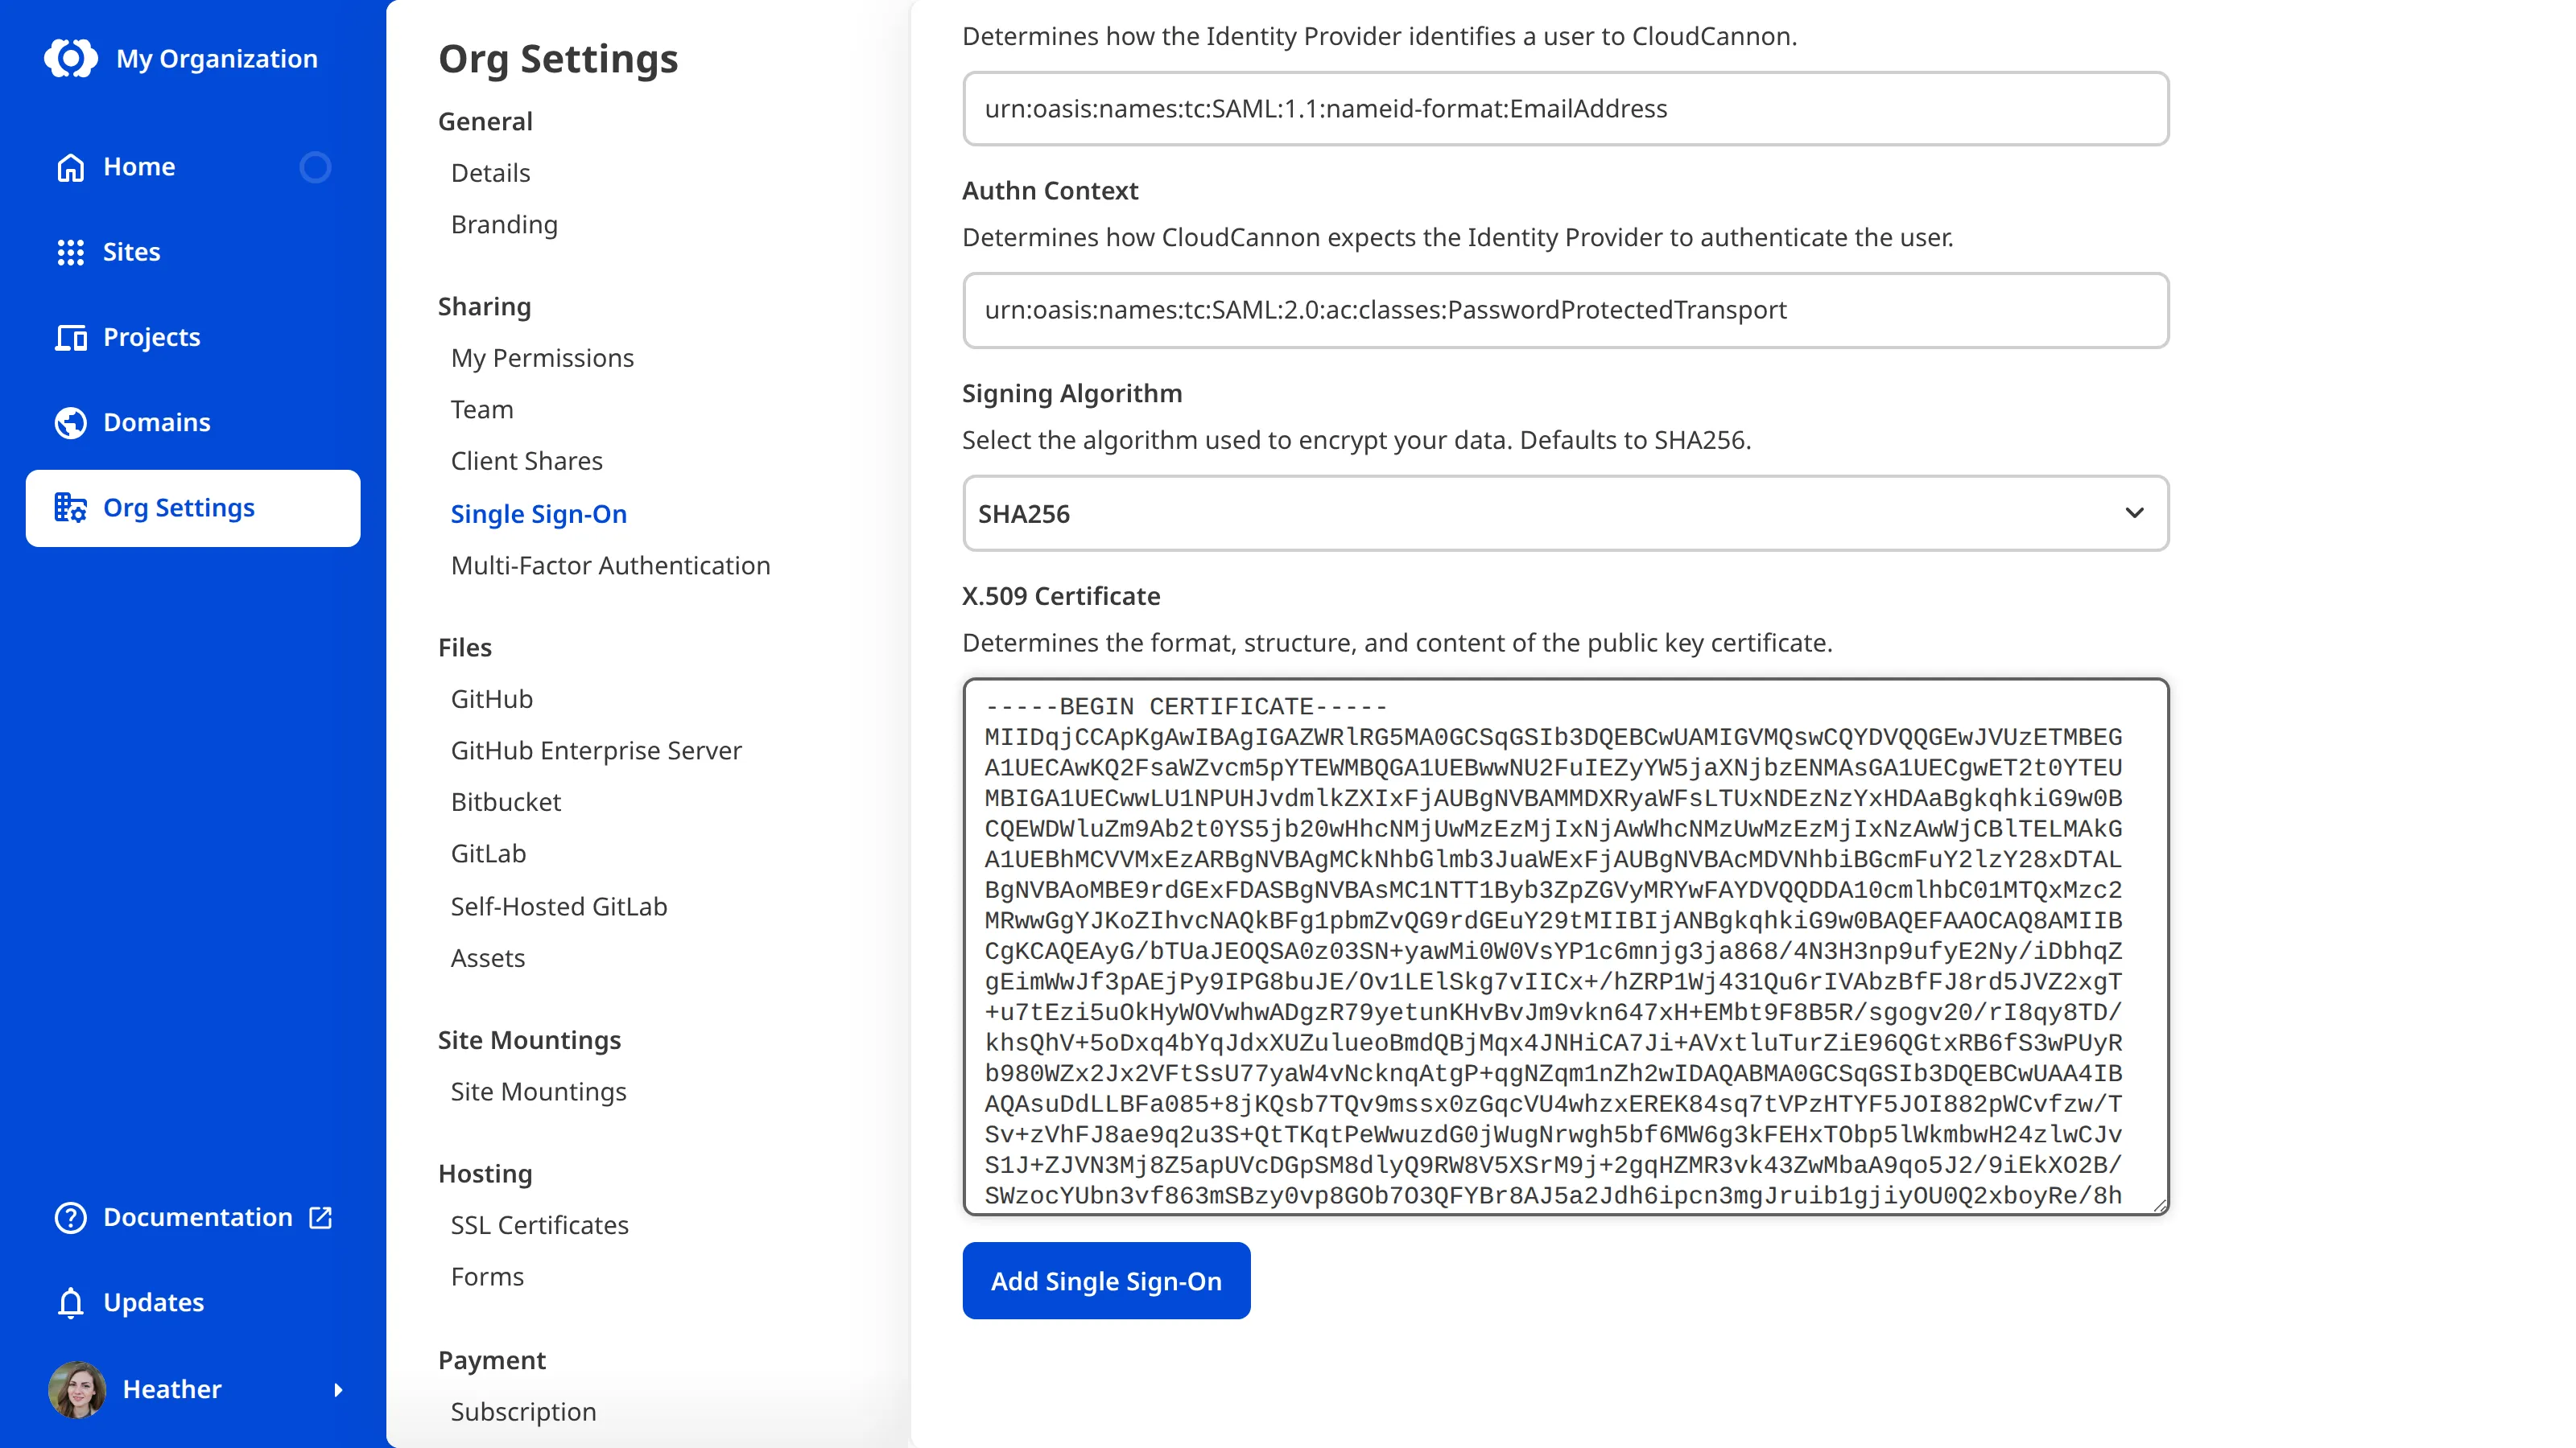Open Team settings page
2576x1448 pixels.
[x=482, y=409]
